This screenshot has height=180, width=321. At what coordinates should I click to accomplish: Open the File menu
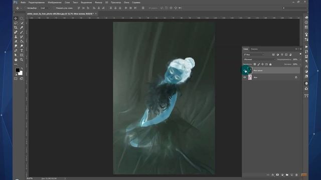[23, 2]
